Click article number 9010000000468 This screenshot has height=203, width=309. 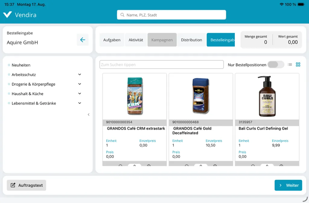186,122
